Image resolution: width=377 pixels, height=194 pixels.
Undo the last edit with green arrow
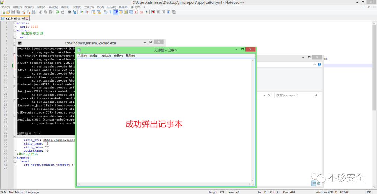(x=58, y=12)
